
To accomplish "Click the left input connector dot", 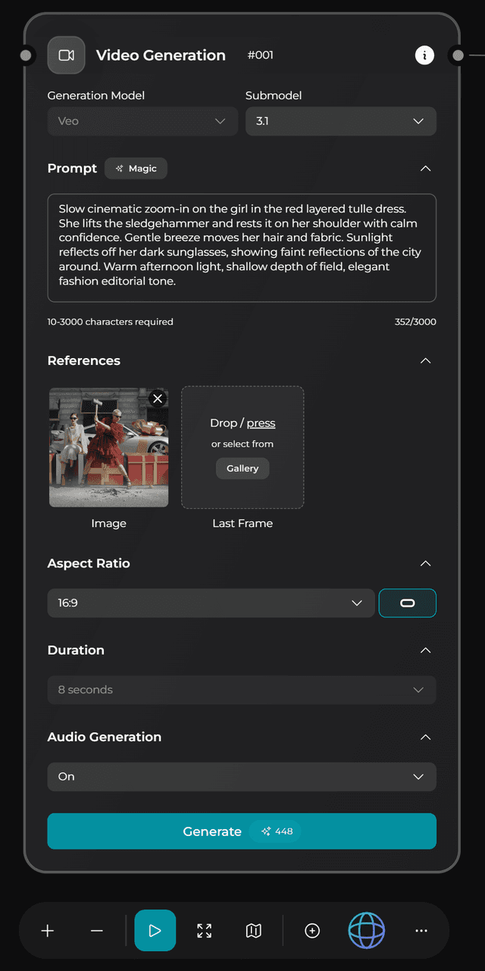I will (x=26, y=55).
